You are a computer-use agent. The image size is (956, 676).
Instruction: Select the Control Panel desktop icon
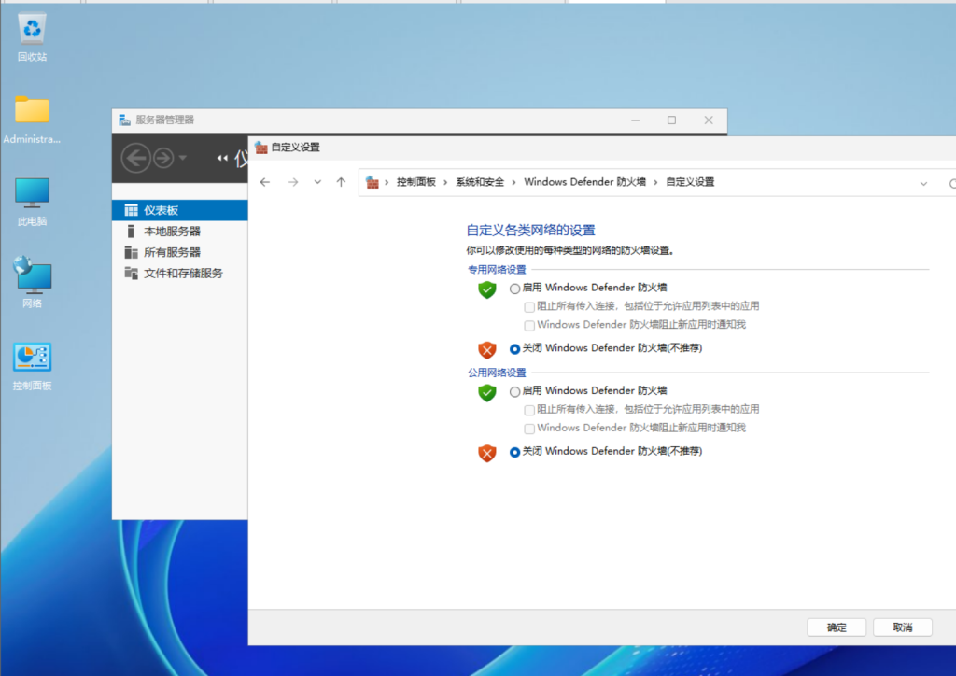tap(32, 366)
